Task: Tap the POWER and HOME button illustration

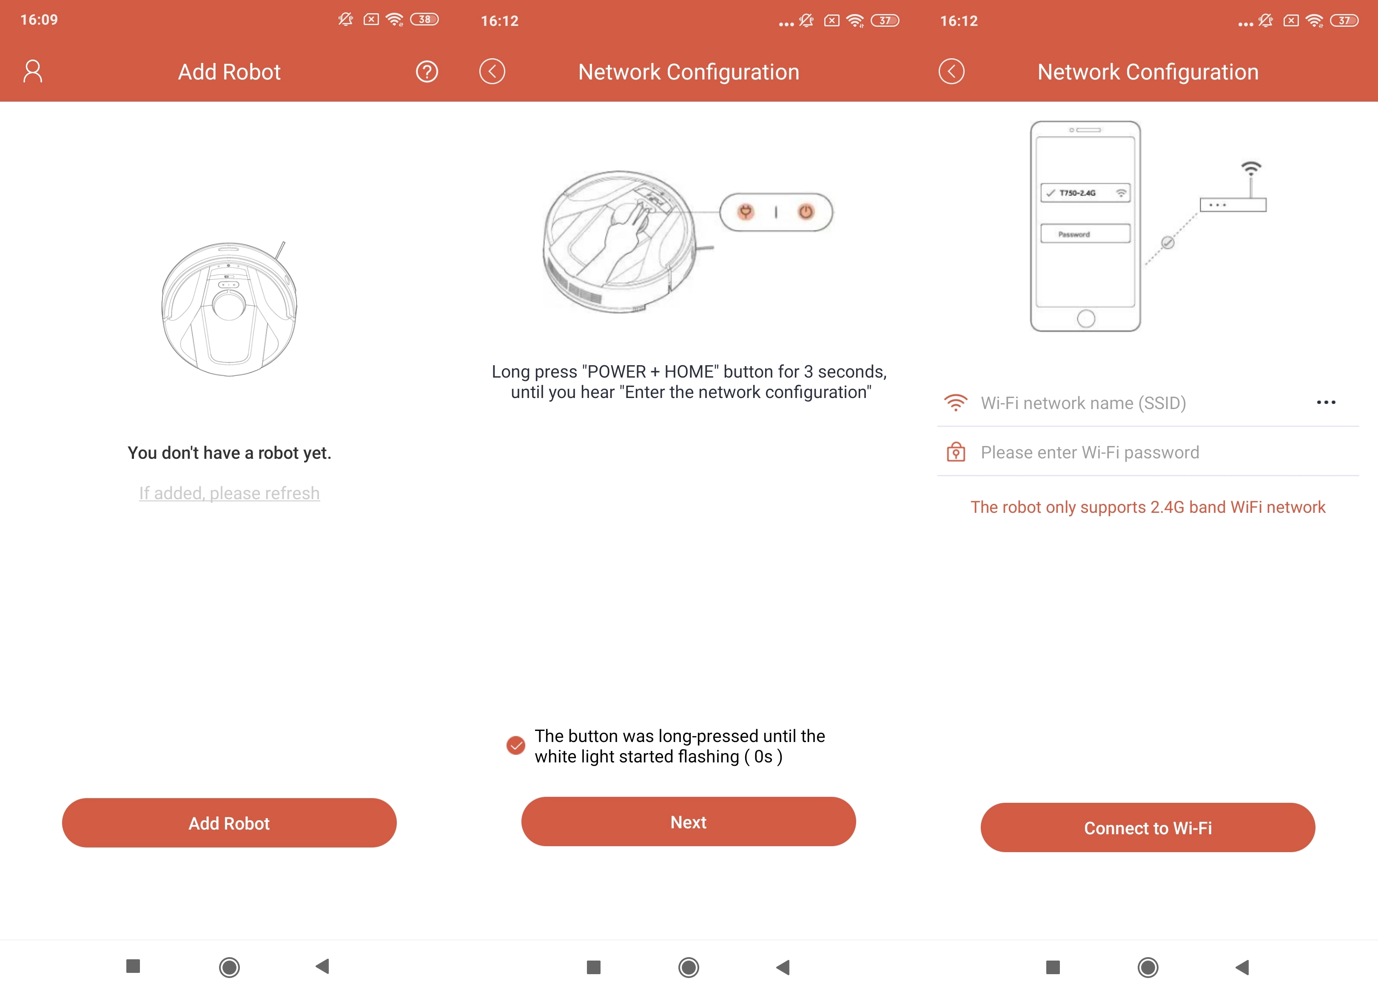Action: tap(776, 212)
